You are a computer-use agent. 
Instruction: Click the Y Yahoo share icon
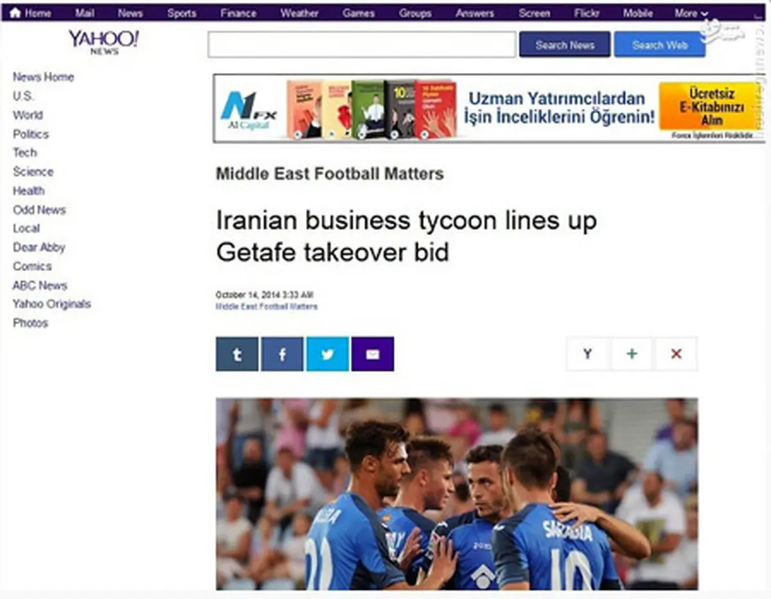pyautogui.click(x=587, y=354)
